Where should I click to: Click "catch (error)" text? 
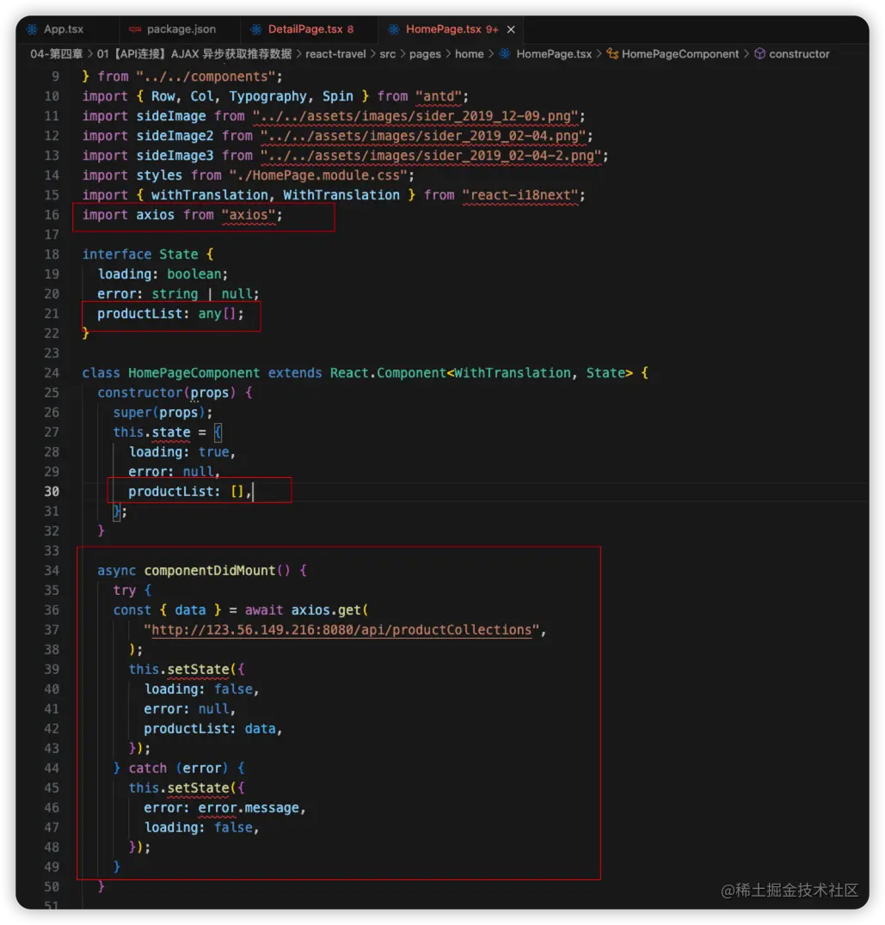click(178, 768)
